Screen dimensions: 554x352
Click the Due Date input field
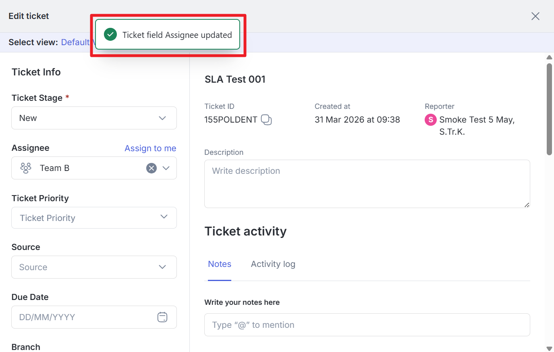pos(85,317)
